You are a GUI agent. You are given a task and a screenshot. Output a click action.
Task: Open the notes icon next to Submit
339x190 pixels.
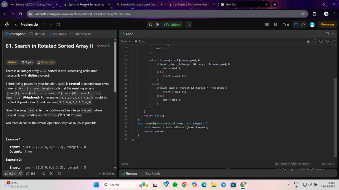[x=188, y=25]
